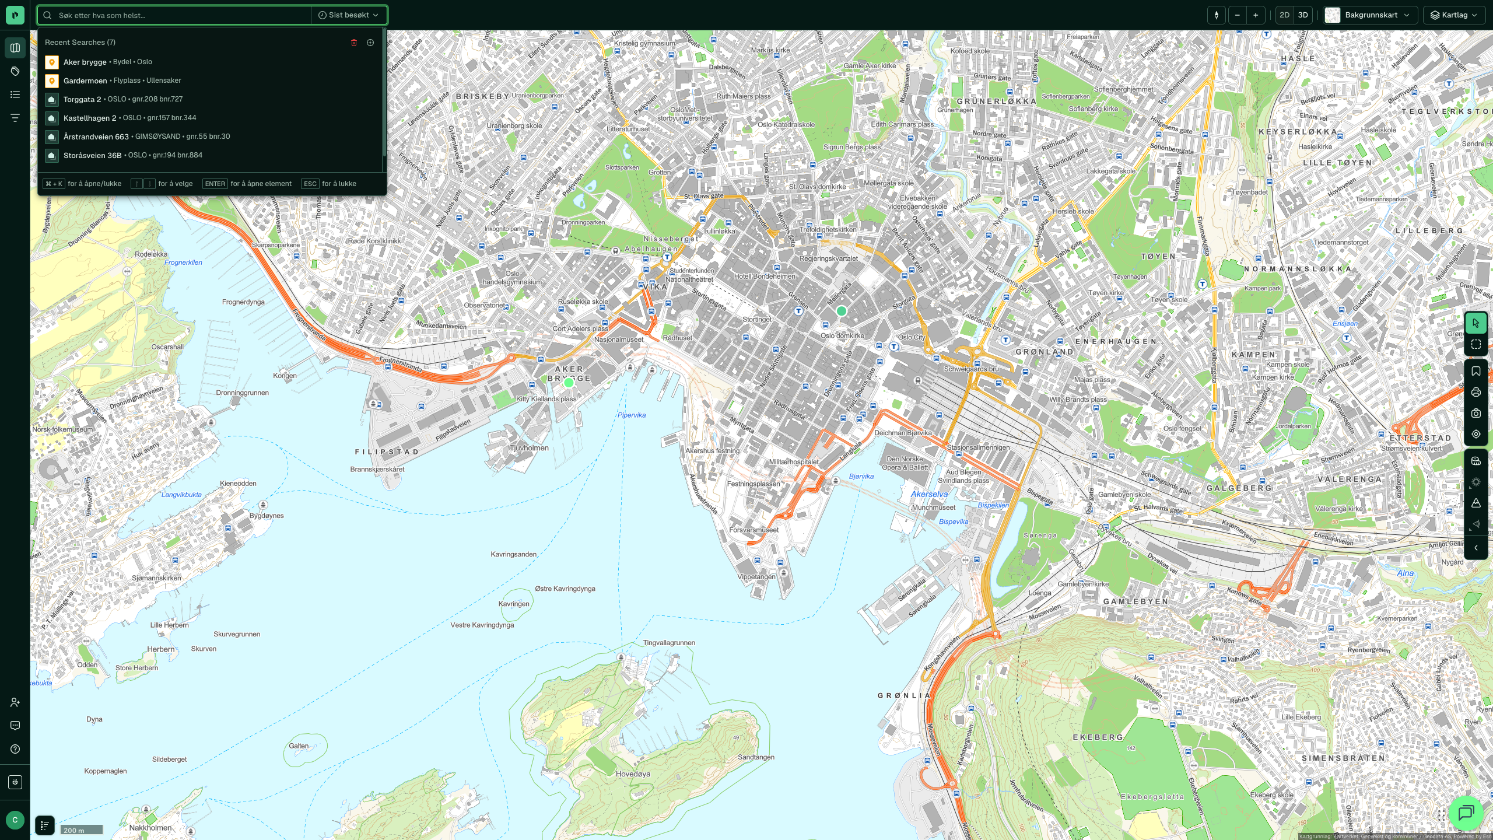Collapse the right toolbar with chevron

[x=1476, y=548]
